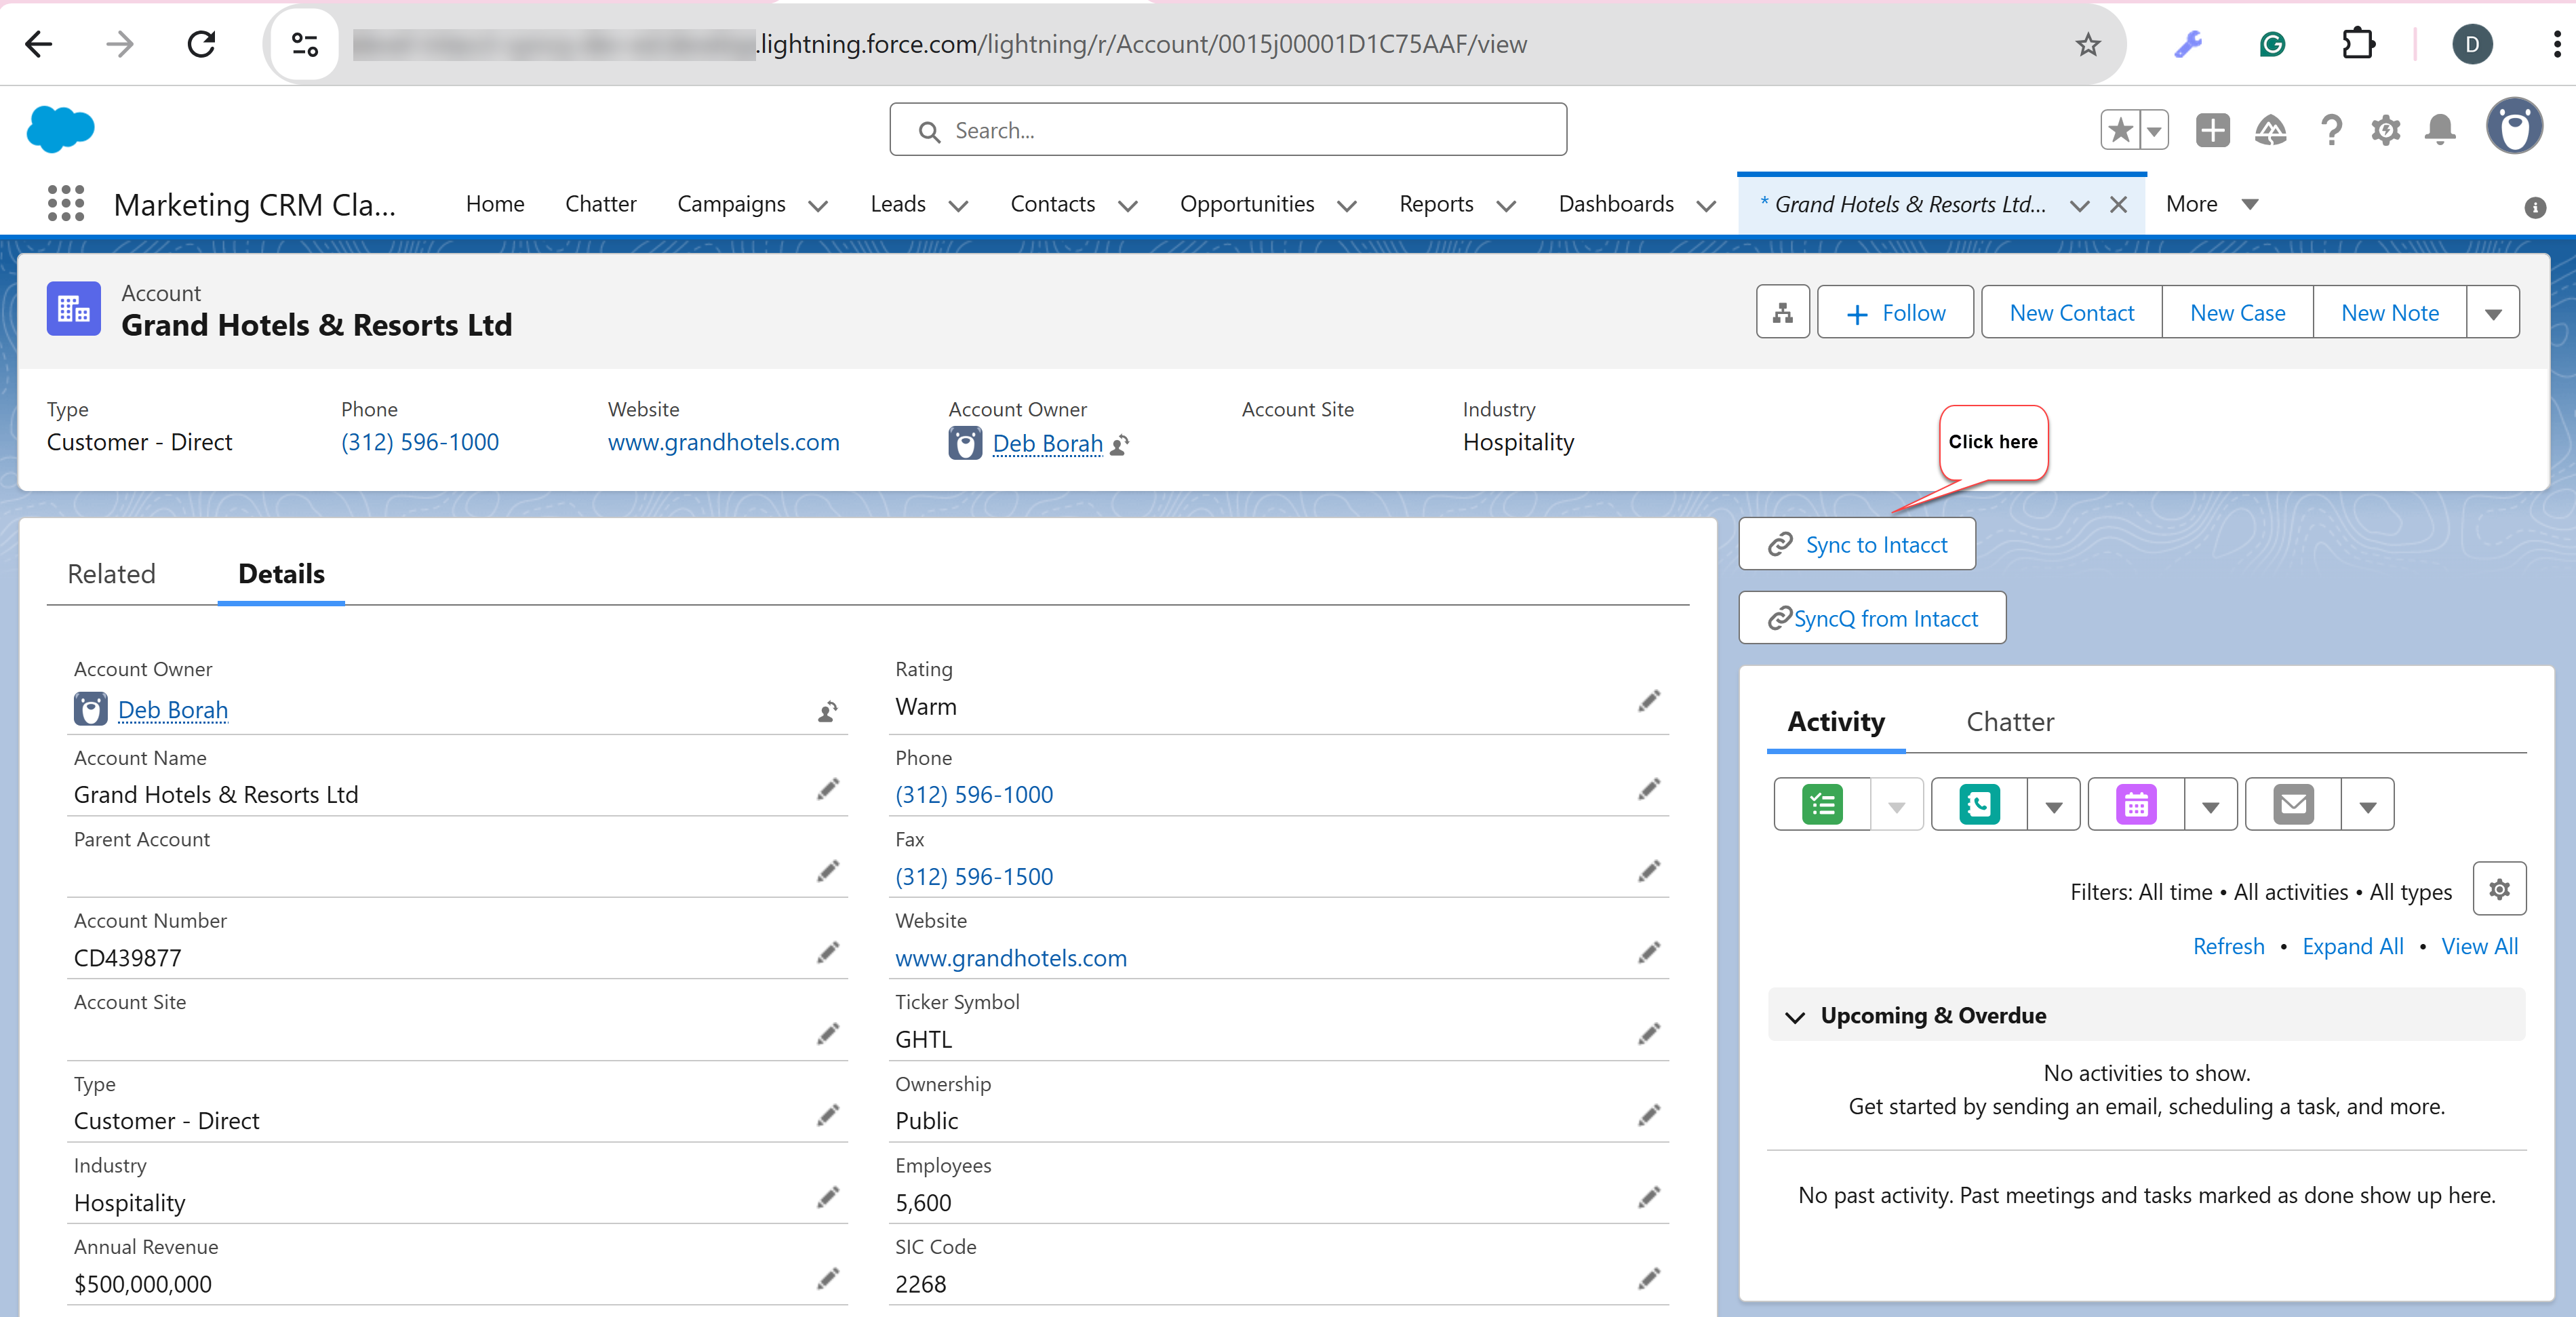Click the Salesforce cloud logo
The height and width of the screenshot is (1317, 2576).
click(x=60, y=129)
